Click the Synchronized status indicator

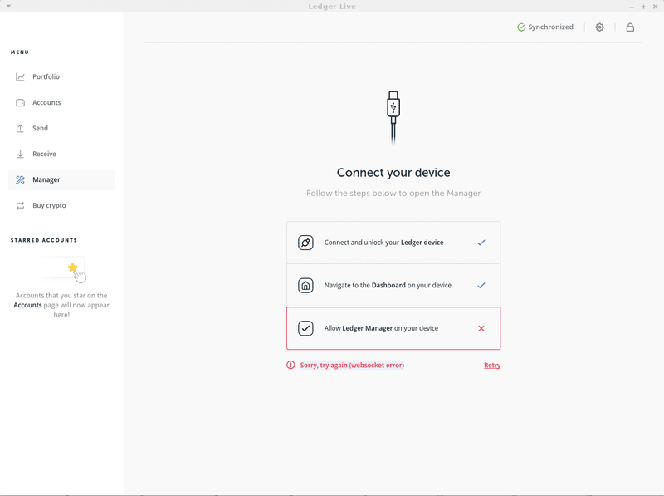click(x=545, y=27)
